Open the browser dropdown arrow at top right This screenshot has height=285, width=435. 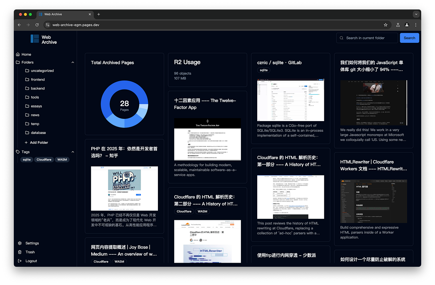(x=416, y=14)
